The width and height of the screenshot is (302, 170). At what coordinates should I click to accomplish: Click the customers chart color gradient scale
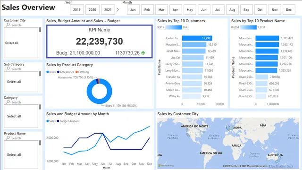point(173,27)
